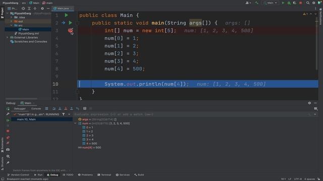This screenshot has width=323, height=181.
Task: Click Step Over in debugger toolbar
Action: [54, 109]
